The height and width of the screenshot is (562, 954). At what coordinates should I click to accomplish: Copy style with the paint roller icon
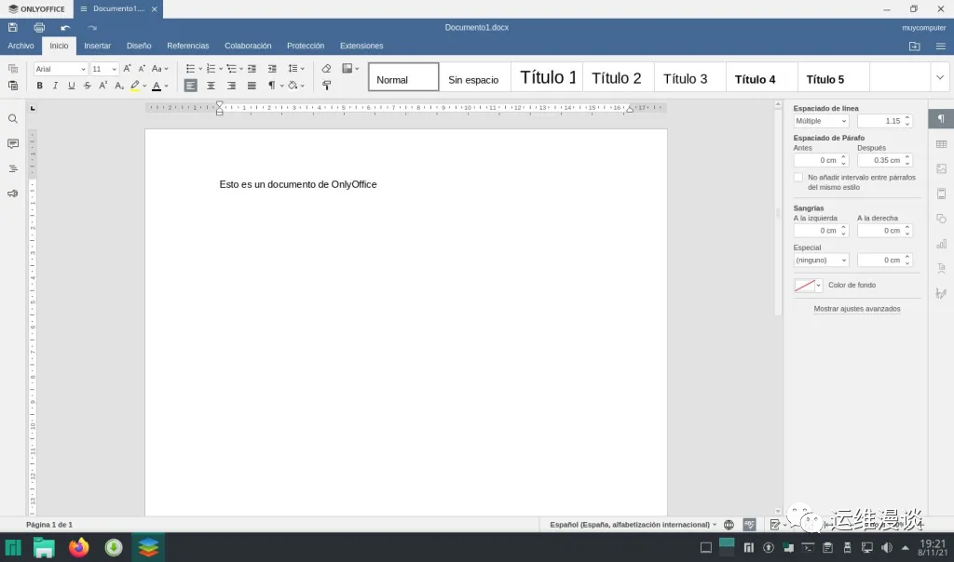(x=326, y=86)
